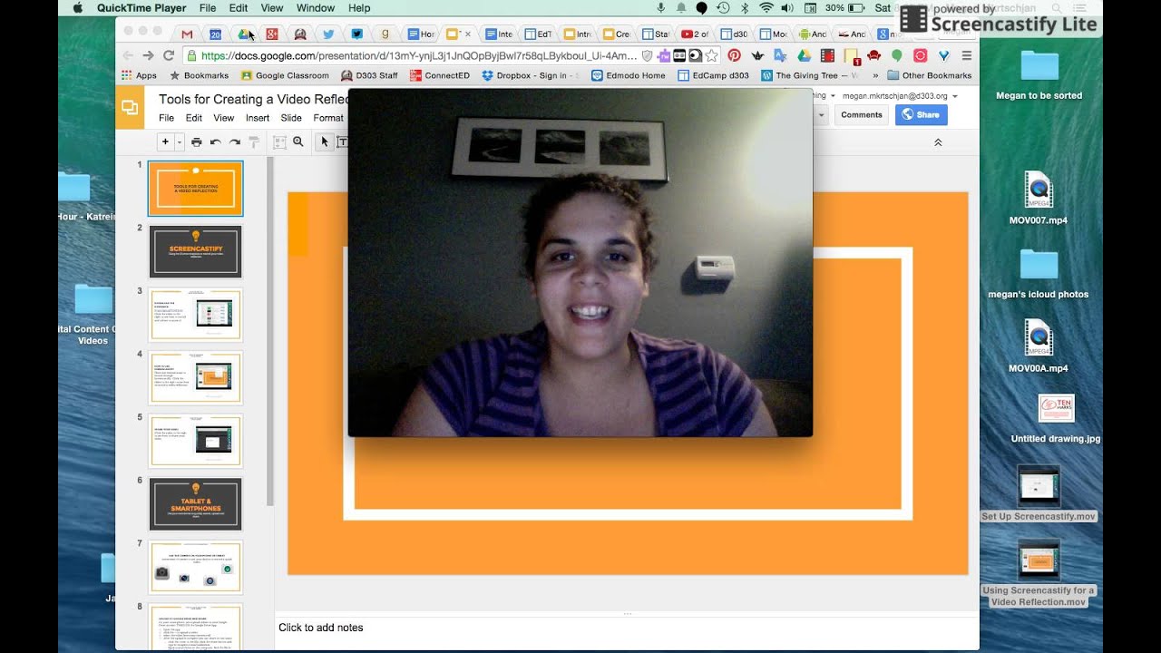Expand the bookmarks overflow chevron

875,75
